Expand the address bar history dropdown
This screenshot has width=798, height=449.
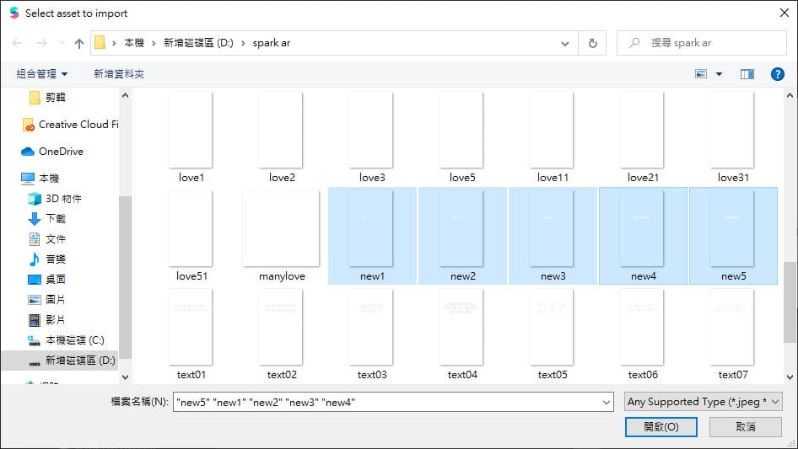pos(565,43)
